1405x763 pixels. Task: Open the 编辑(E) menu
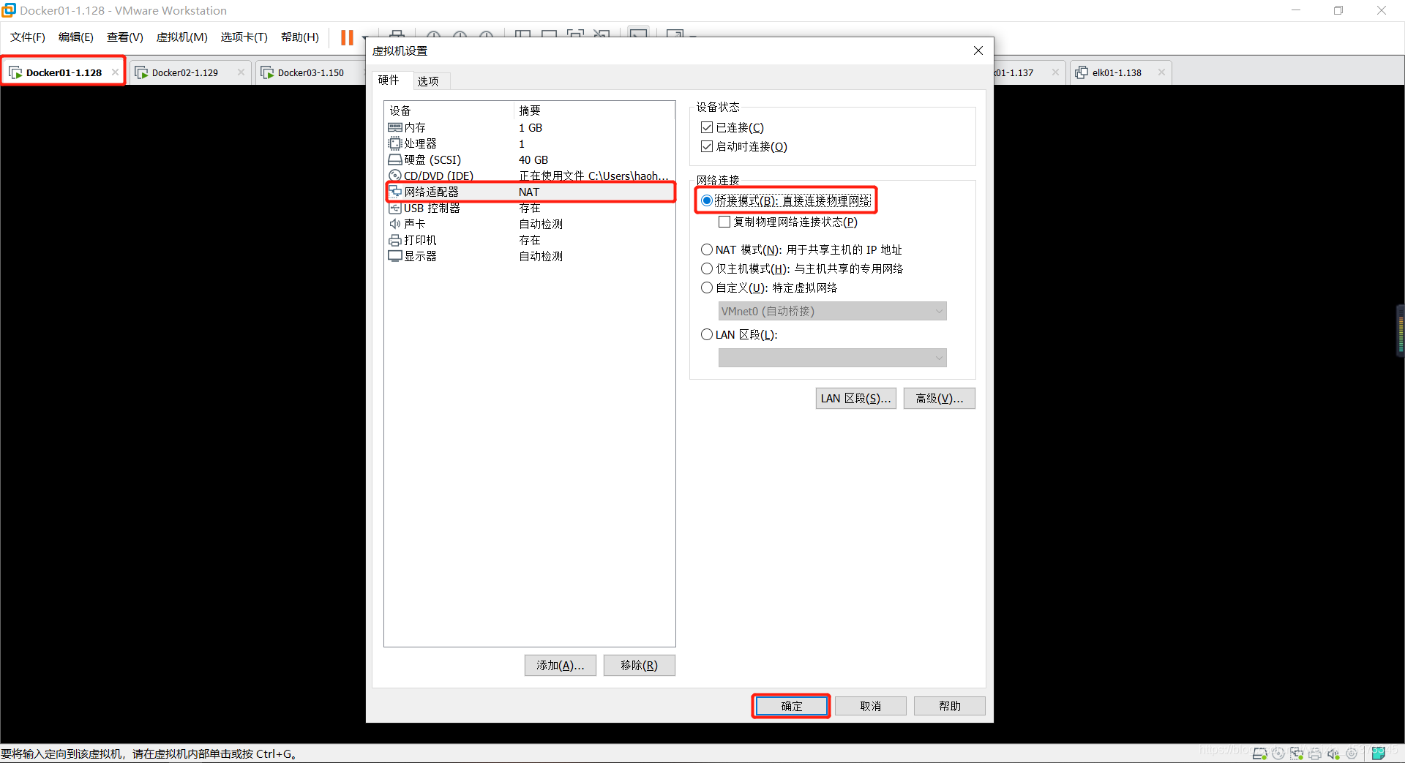(x=76, y=37)
